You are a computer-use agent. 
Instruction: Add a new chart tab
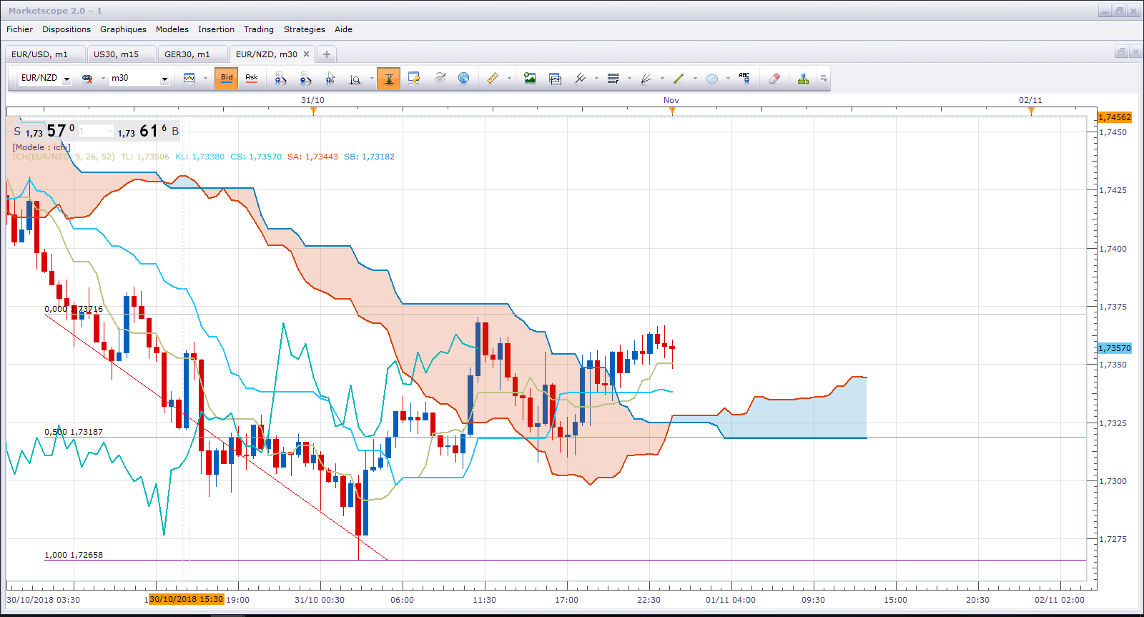327,54
